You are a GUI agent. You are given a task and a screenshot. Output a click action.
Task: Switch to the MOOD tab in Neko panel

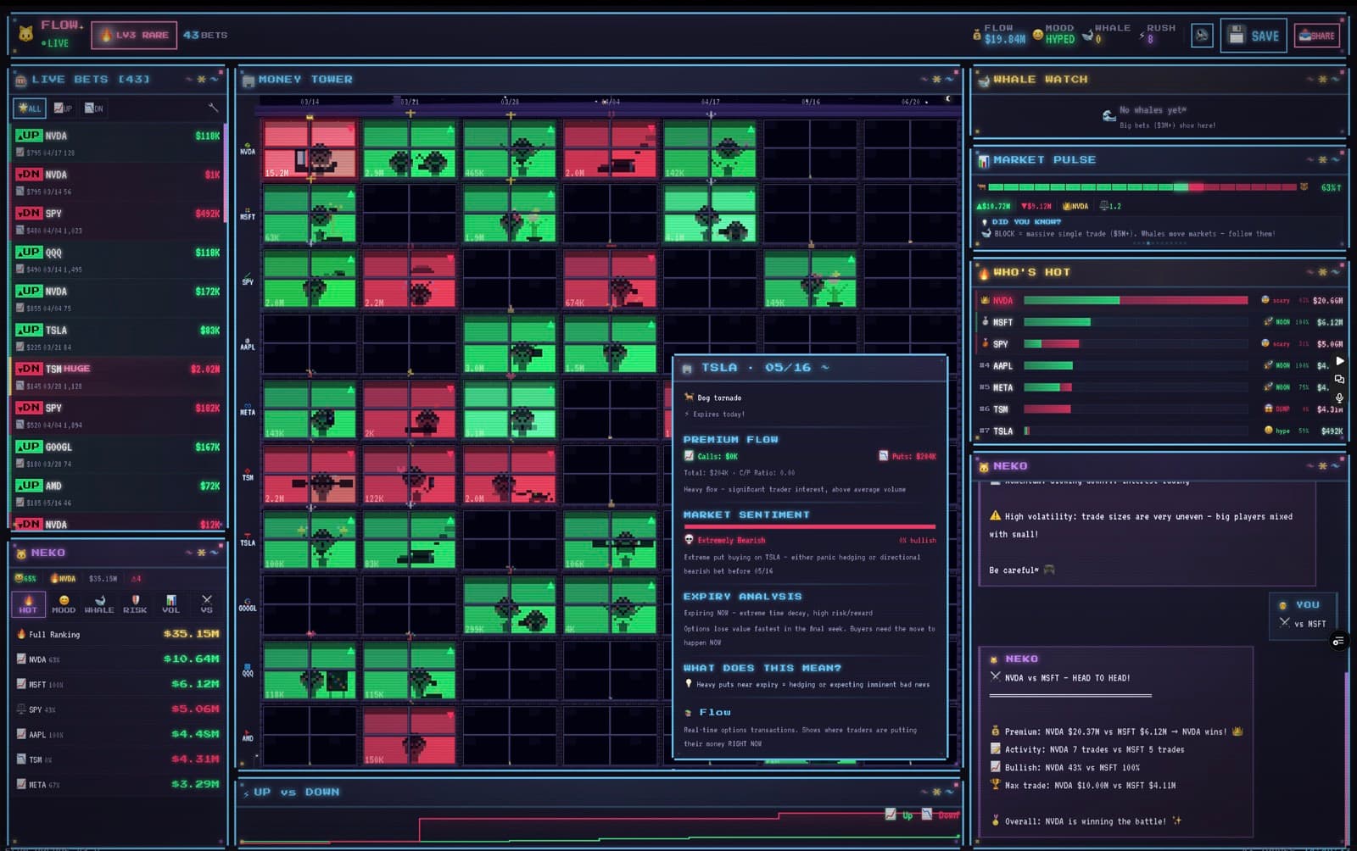tap(63, 604)
